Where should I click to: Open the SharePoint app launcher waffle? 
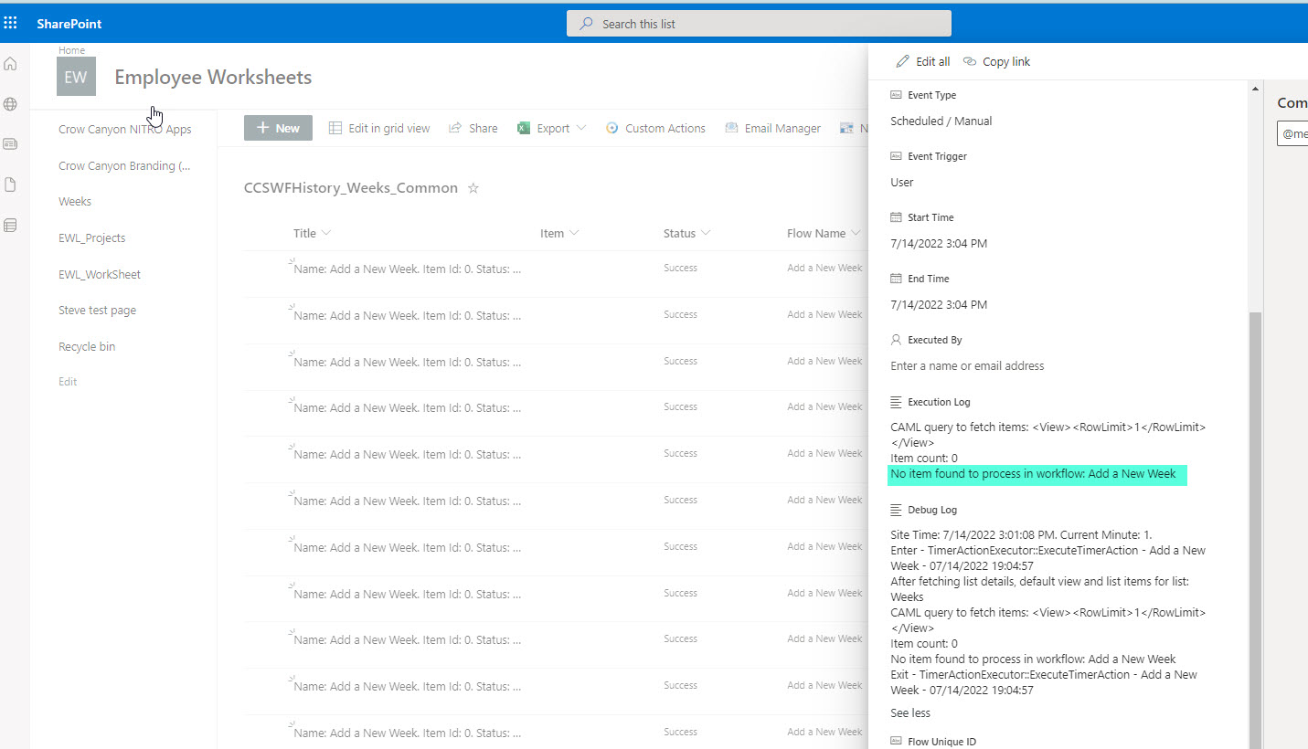coord(11,23)
